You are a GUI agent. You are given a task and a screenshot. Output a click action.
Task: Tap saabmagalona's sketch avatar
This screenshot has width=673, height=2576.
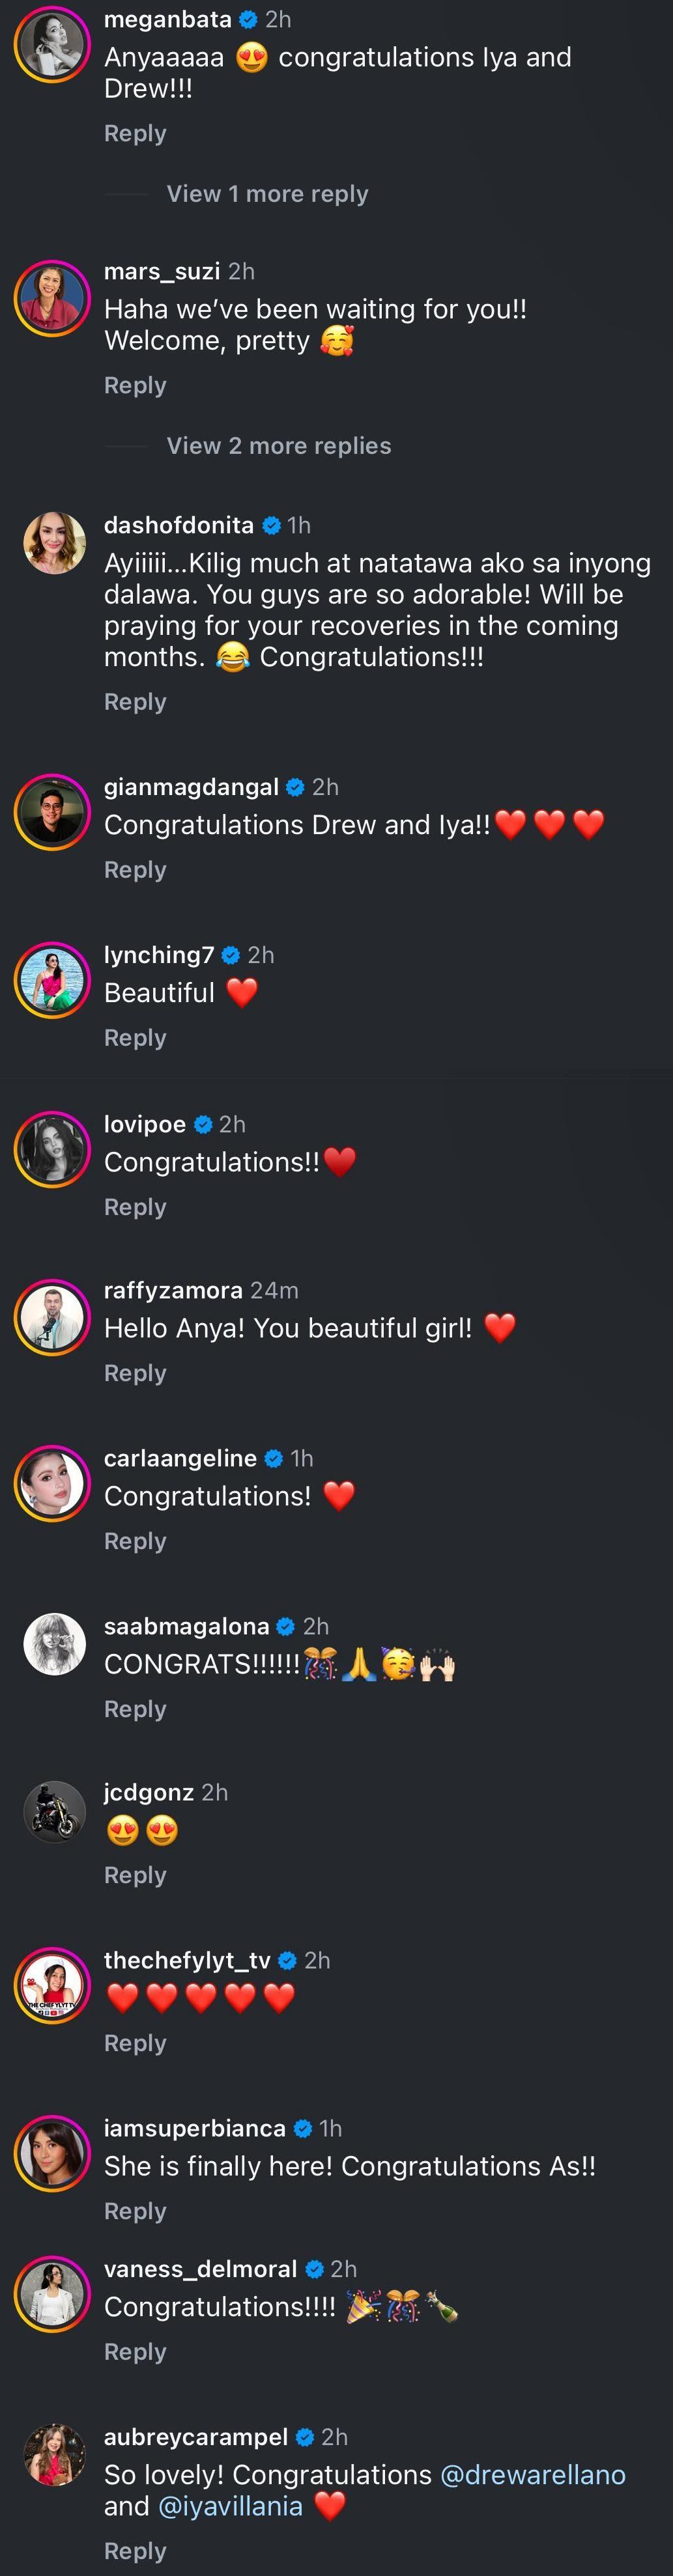[54, 1643]
